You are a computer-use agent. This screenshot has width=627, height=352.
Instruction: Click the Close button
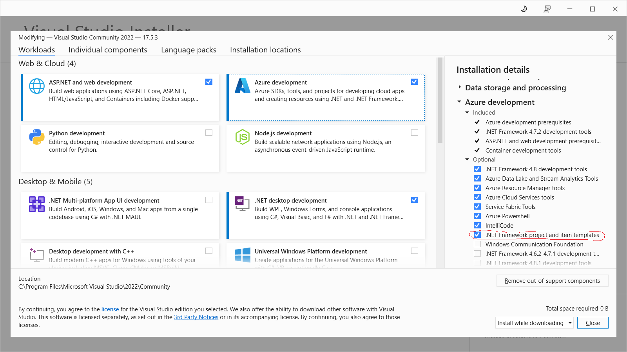click(593, 323)
